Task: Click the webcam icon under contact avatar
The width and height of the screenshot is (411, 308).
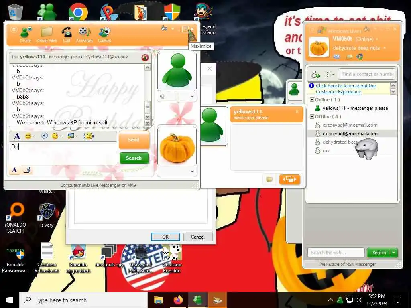Action: tap(162, 97)
